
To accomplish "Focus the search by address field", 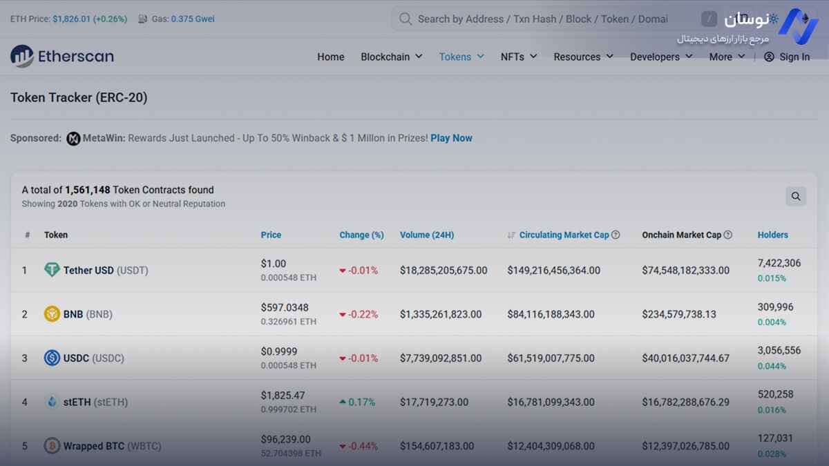I will [542, 19].
